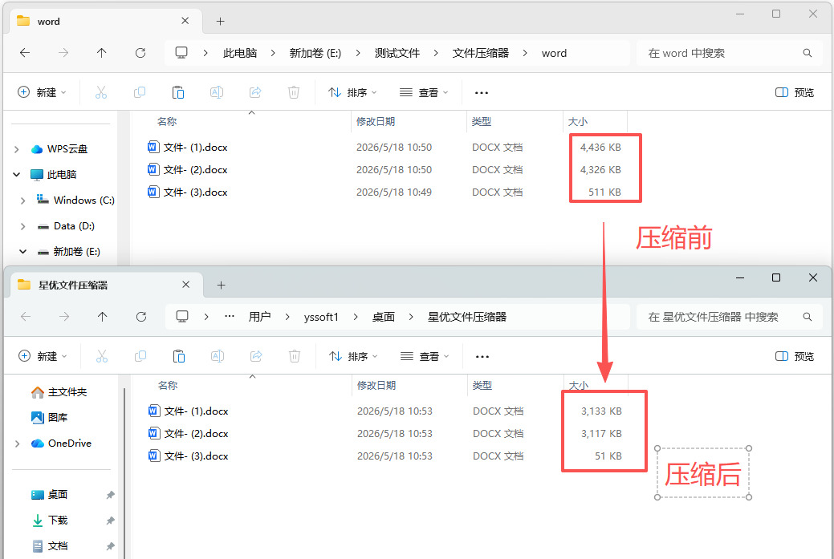Click Paste icon in word window toolbar

tap(178, 92)
